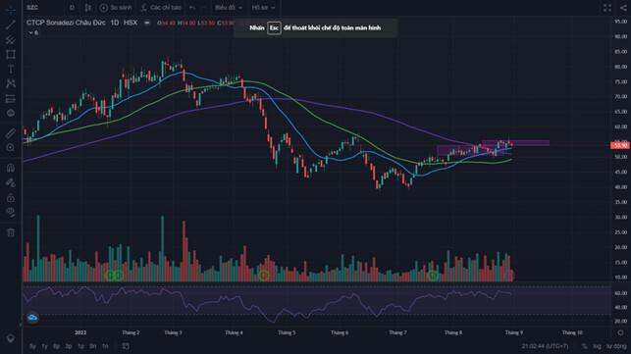Select the 1y time range
This screenshot has width=631, height=354.
45,346
